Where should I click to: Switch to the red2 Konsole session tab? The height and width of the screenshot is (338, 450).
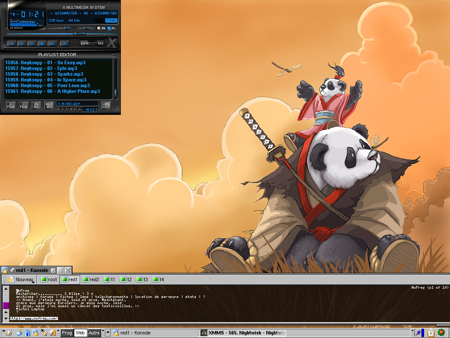coord(91,279)
